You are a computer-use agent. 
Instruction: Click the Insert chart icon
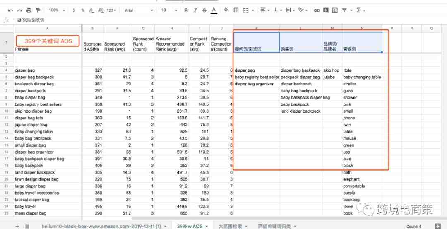tap(335, 10)
